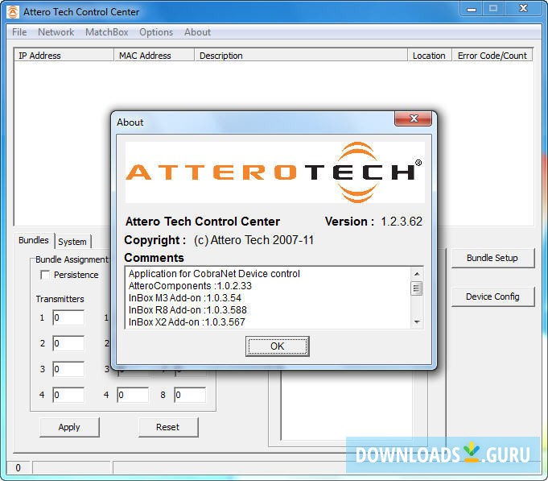Click the Bundle Setup button
Image resolution: width=548 pixels, height=481 pixels.
[492, 258]
